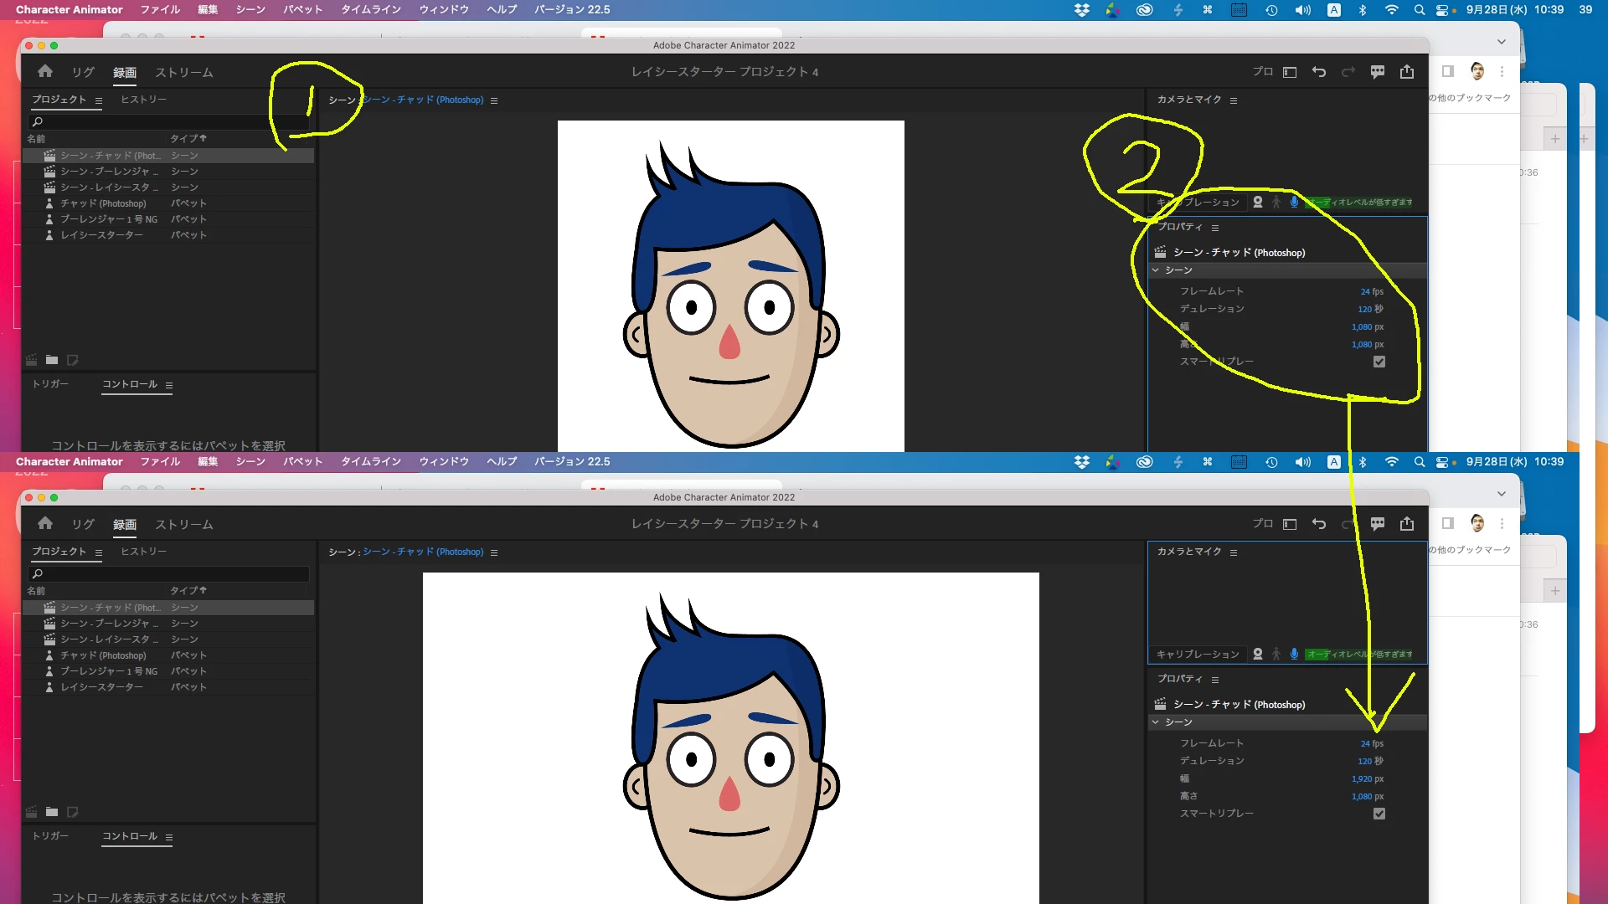The width and height of the screenshot is (1608, 904).
Task: Open the プロパティ panel menu in the lower window
Action: pyautogui.click(x=1215, y=680)
